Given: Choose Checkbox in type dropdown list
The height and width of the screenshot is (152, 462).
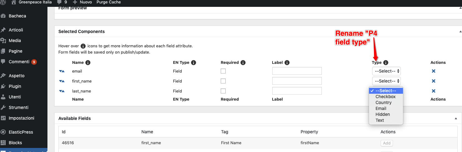Looking at the screenshot, I should (x=386, y=97).
